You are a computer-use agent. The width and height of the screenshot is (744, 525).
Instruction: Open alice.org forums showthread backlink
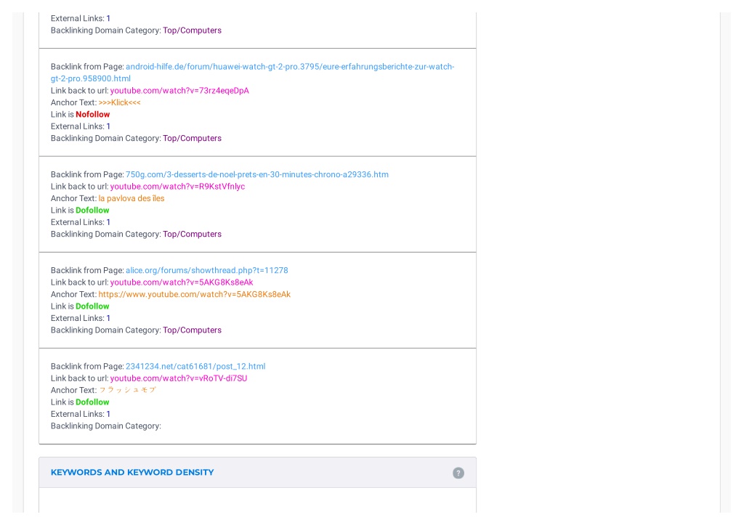(206, 270)
